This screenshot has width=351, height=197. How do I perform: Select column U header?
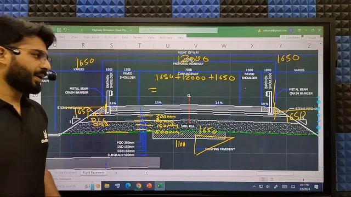[x=167, y=46]
